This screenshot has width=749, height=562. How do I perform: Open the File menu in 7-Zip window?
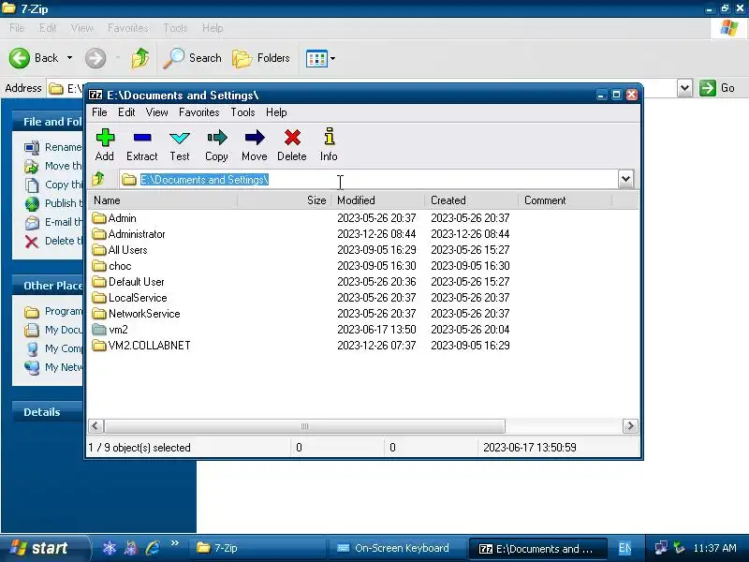pyautogui.click(x=99, y=112)
